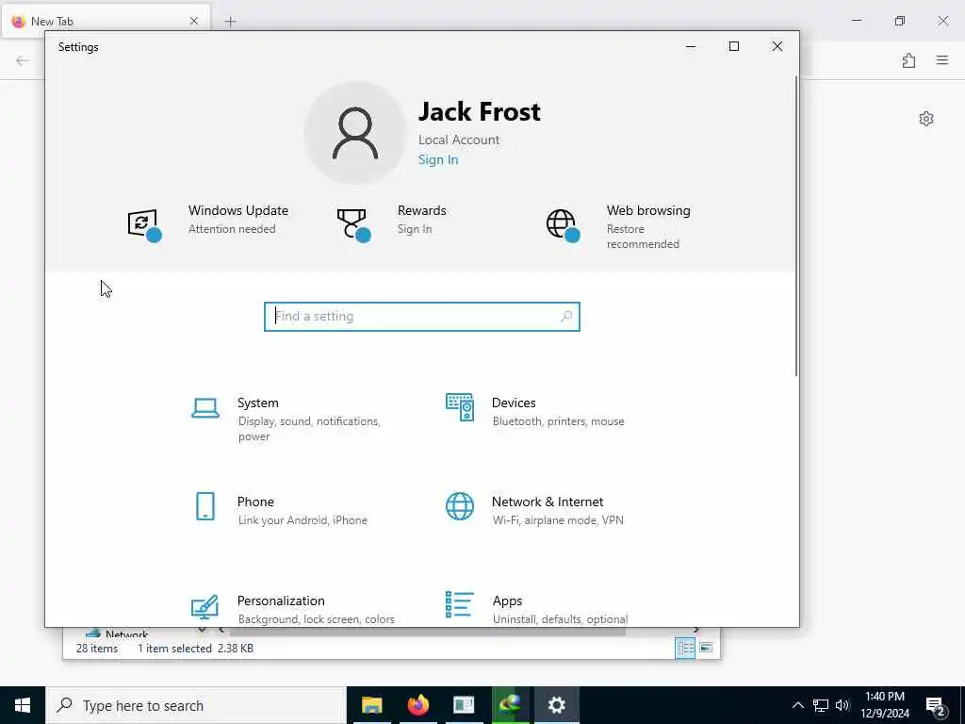
Task: Open the Phone category label
Action: pos(255,502)
